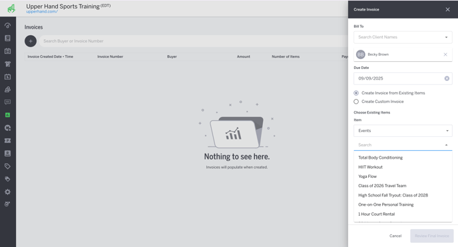Open the contact card icon in sidebar
Screen dimensions: 458x247
[x=8, y=153]
